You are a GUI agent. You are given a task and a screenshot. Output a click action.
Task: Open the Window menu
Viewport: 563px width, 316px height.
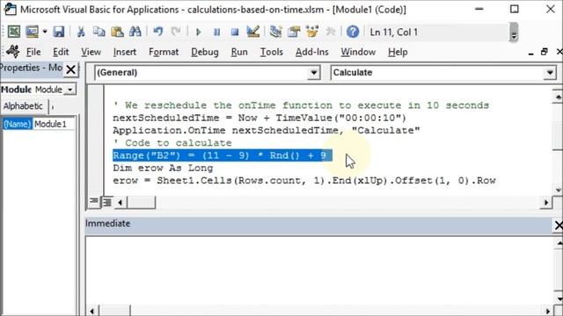[x=358, y=52]
